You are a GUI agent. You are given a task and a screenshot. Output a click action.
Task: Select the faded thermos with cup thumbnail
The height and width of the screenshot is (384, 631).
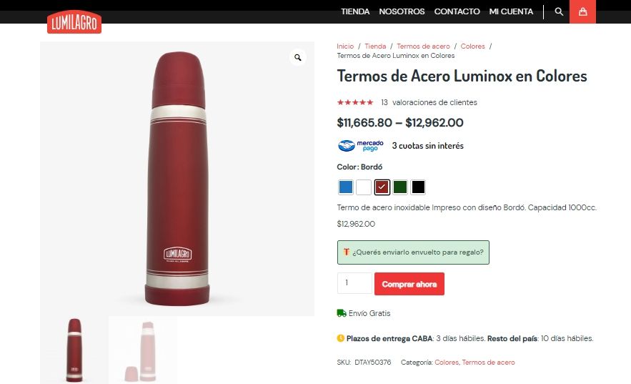[142, 350]
